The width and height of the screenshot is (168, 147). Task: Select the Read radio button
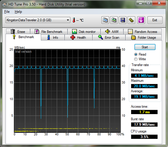point(136,54)
